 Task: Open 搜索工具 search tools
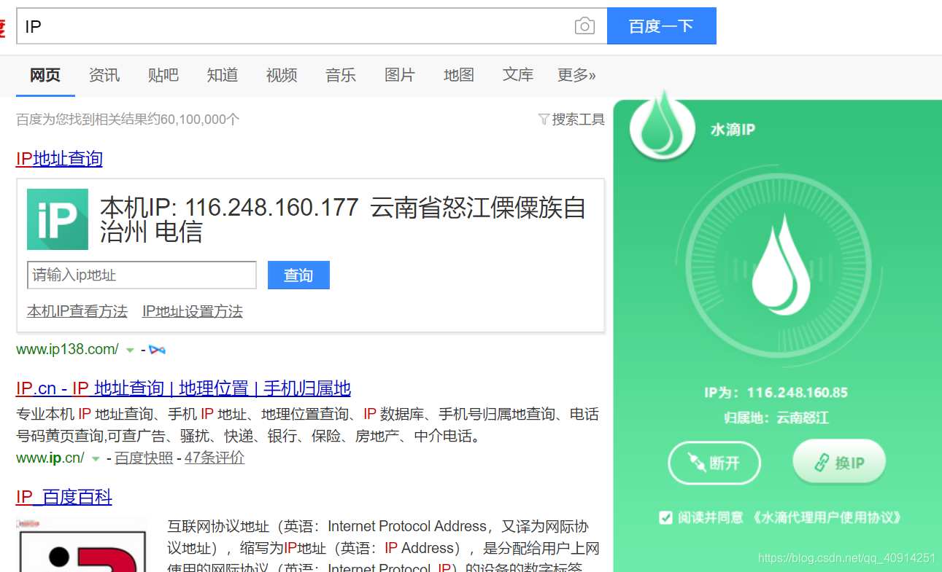[x=579, y=119]
